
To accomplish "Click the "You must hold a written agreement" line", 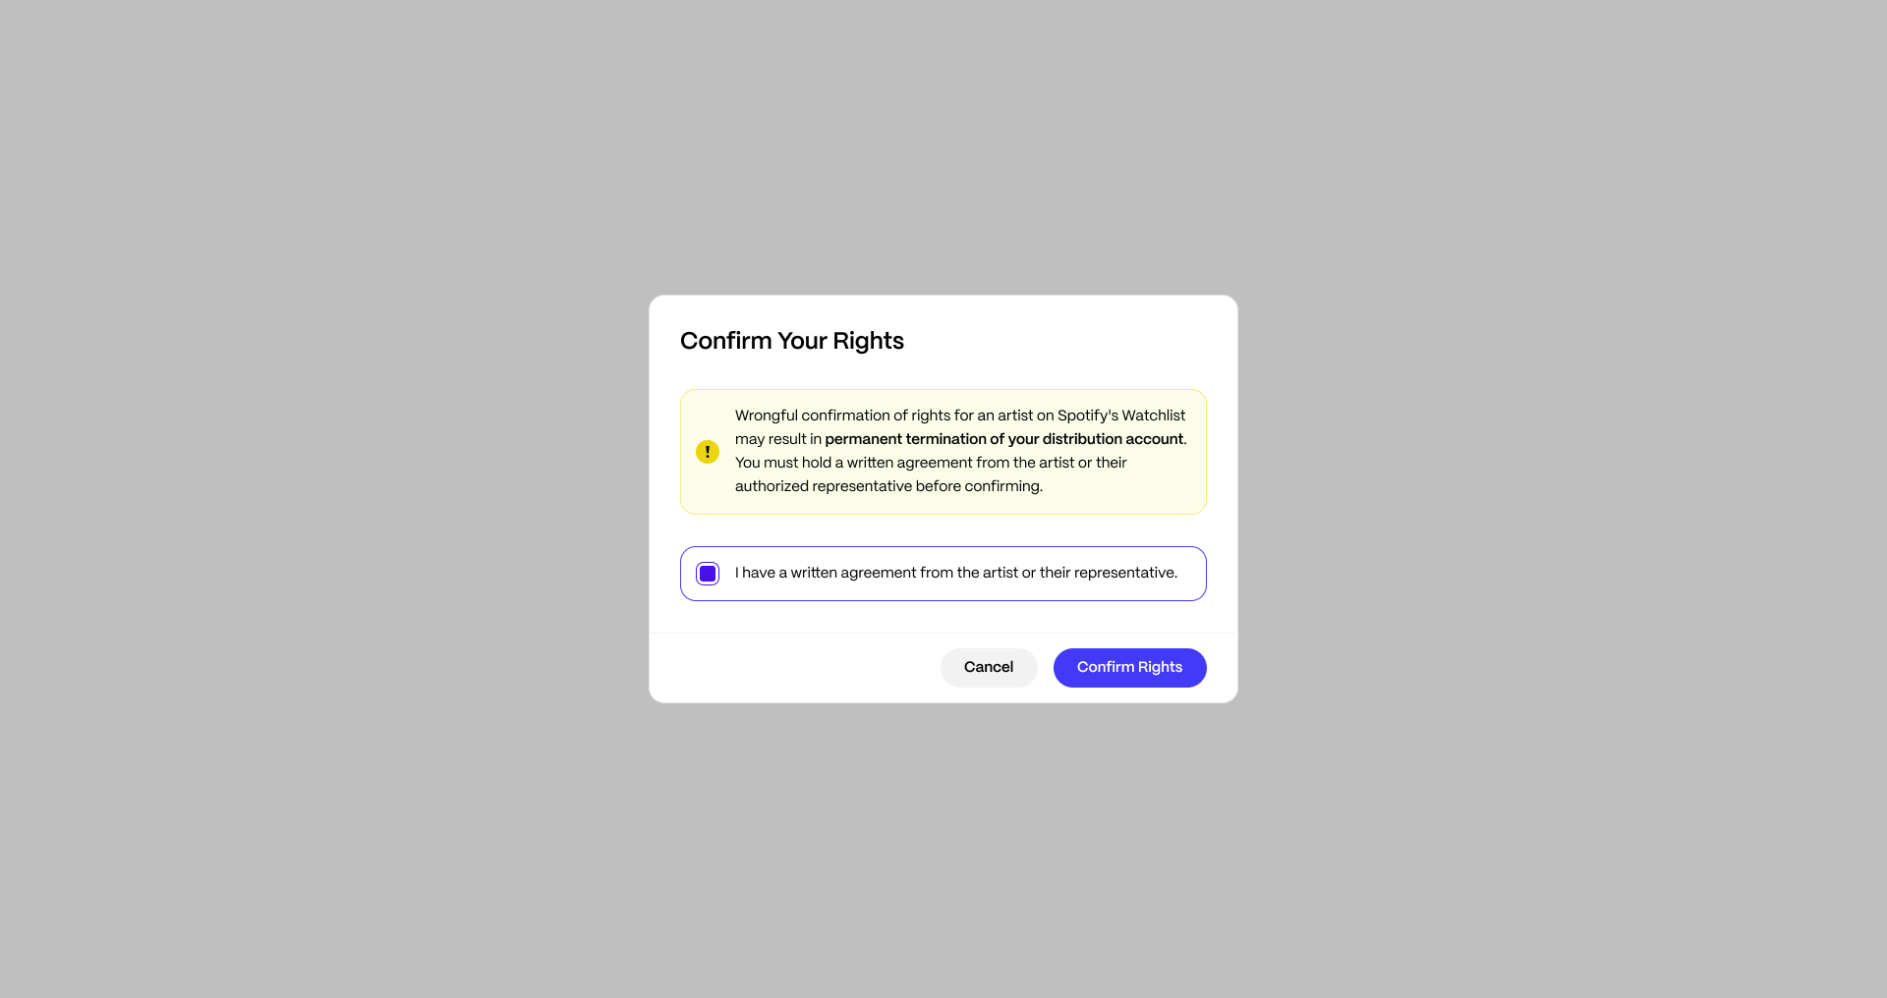I will [931, 463].
